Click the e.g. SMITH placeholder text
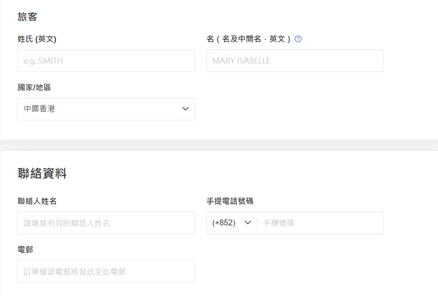The width and height of the screenshot is (438, 296). 43,61
